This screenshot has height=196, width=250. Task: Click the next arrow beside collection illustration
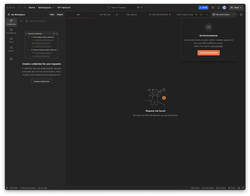point(62,45)
